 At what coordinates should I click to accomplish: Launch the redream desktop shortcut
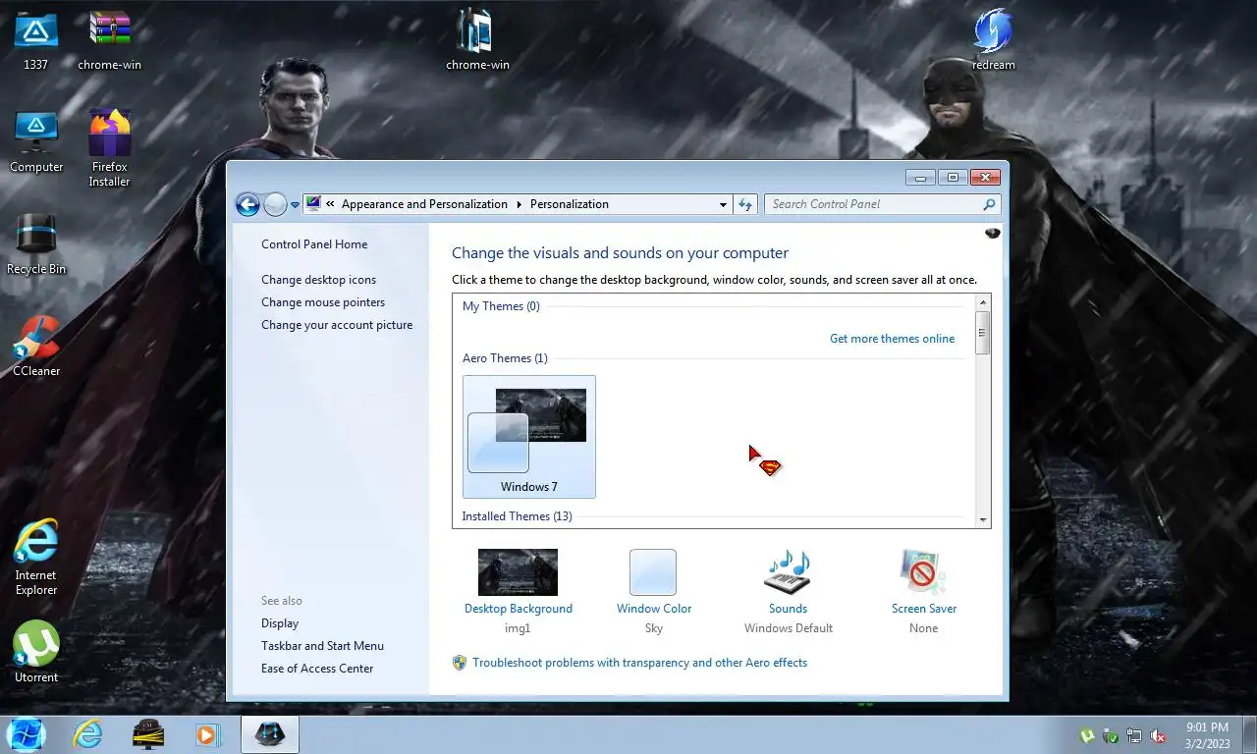click(993, 39)
